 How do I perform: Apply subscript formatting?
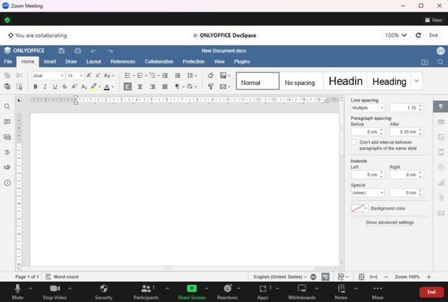(84, 87)
